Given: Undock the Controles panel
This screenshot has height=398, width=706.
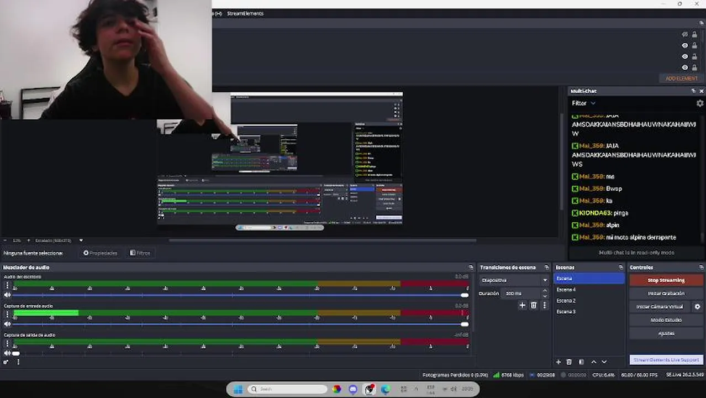Looking at the screenshot, I should (x=700, y=268).
